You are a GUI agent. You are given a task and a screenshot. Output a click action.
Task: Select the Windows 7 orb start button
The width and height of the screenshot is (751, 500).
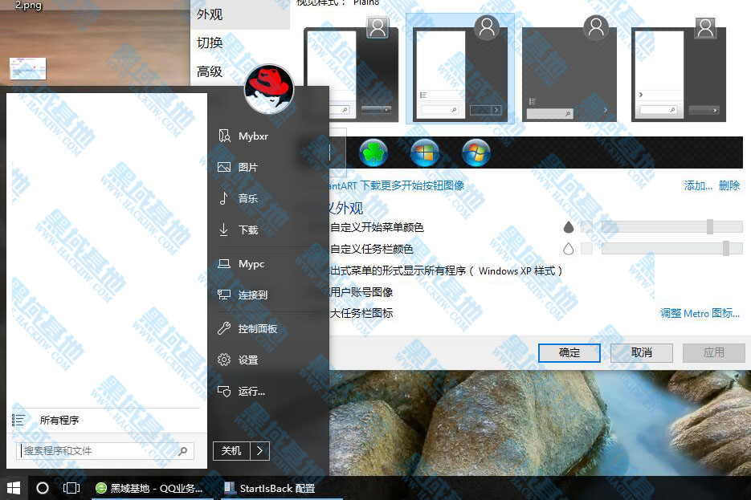coord(475,153)
